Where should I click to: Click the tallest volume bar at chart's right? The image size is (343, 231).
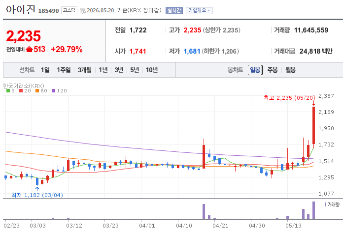[x=314, y=210]
